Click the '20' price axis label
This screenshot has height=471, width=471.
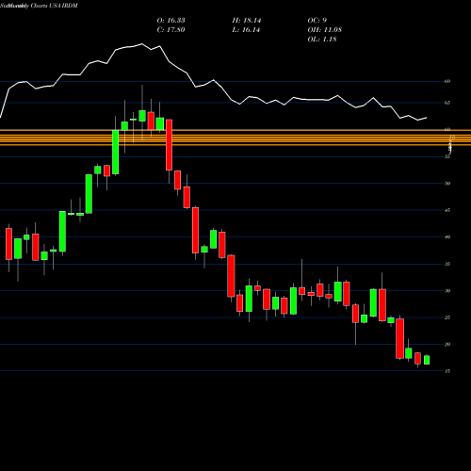pos(447,345)
